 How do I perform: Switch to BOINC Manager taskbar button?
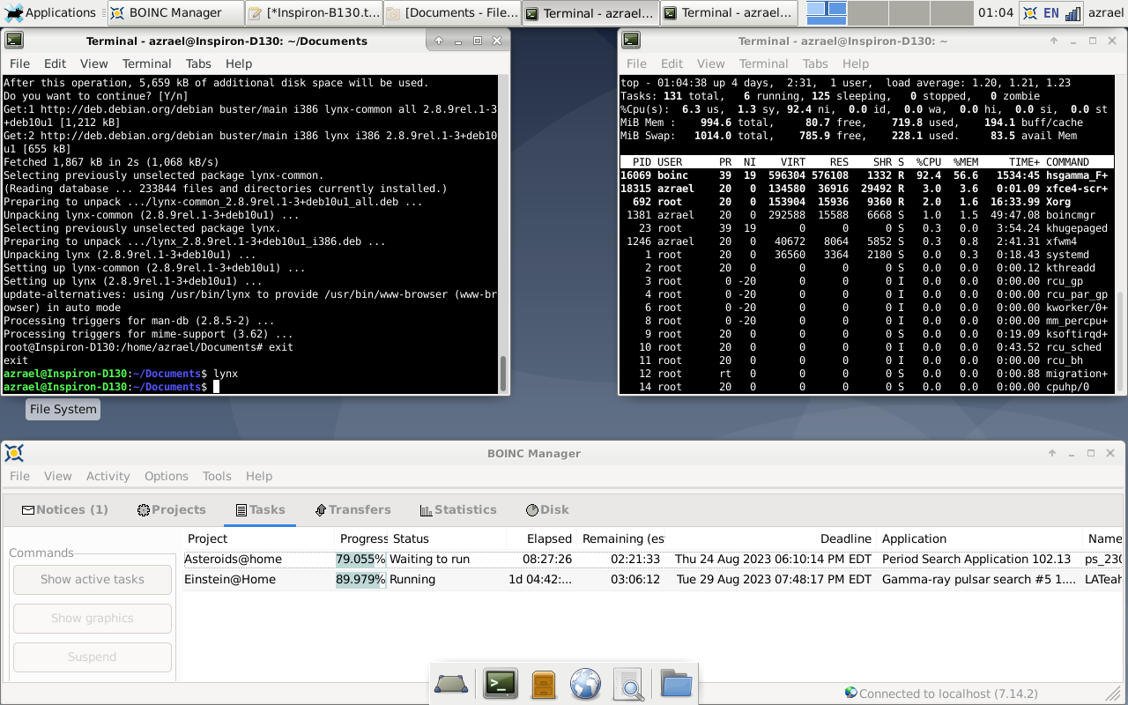click(176, 12)
